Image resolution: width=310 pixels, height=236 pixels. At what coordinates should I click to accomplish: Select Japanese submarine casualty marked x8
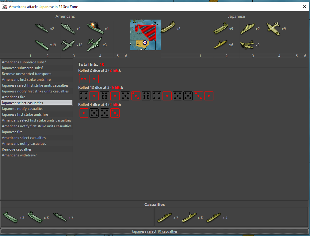189,217
